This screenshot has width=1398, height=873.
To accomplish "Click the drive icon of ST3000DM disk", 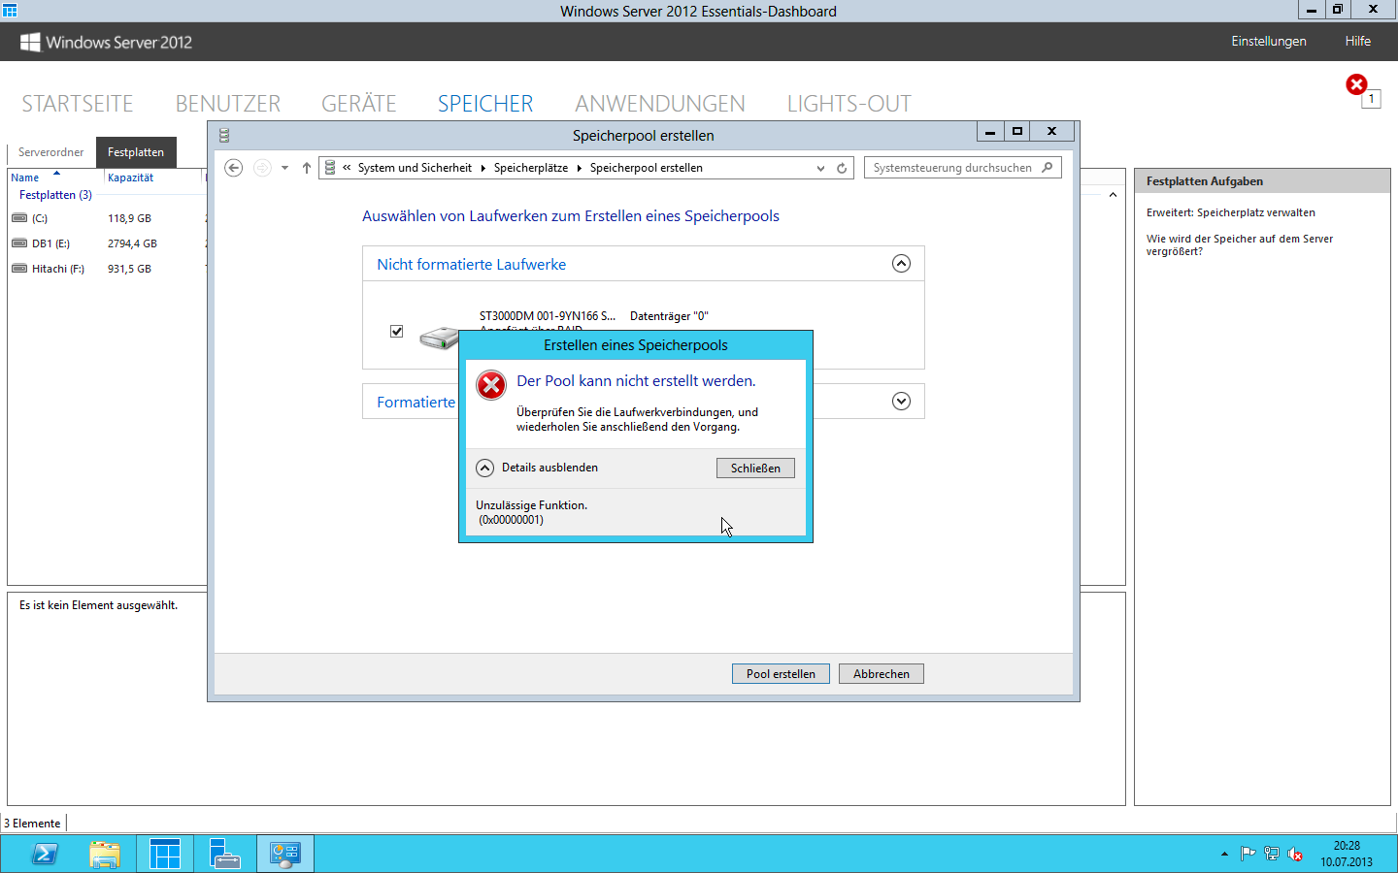I will [x=440, y=337].
